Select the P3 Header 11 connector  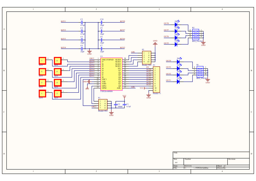coord(156,79)
